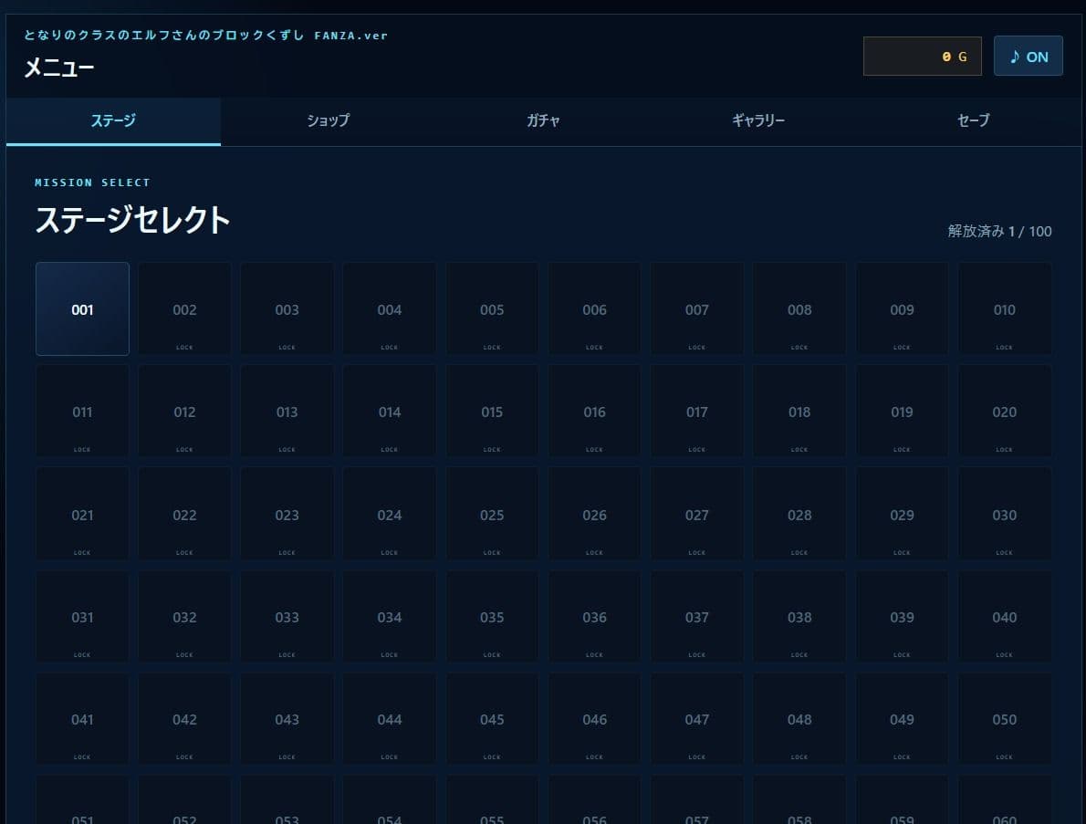Click stage tile 046

coord(595,719)
